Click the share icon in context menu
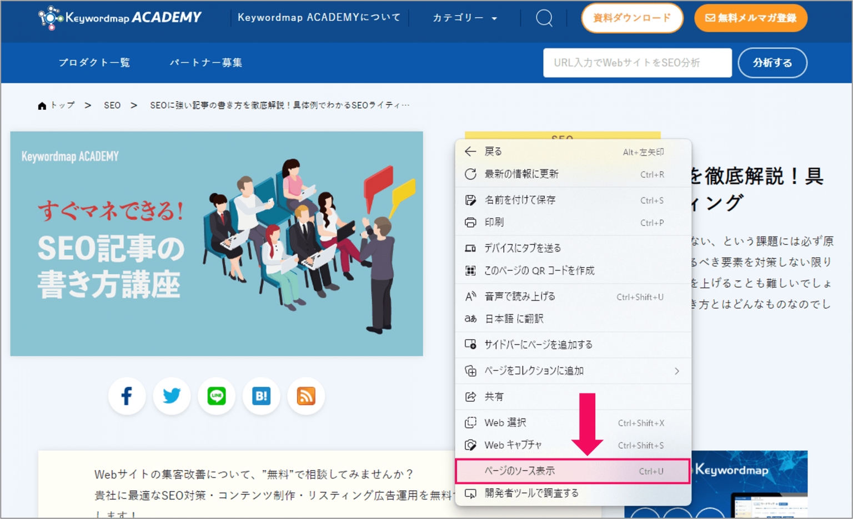The height and width of the screenshot is (519, 853). pos(470,396)
